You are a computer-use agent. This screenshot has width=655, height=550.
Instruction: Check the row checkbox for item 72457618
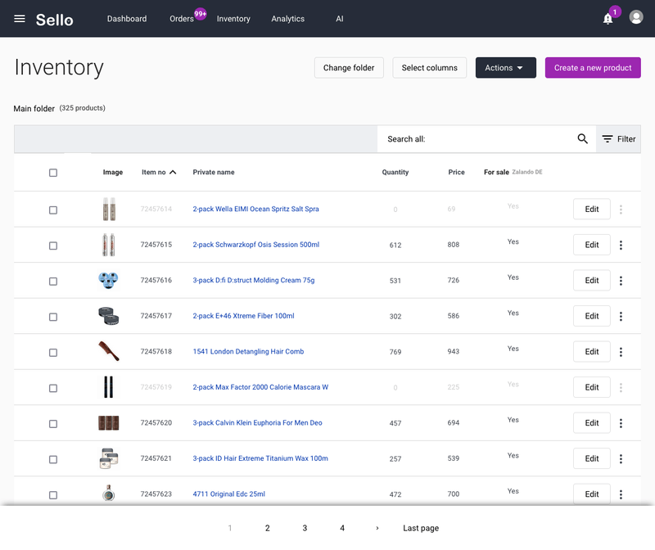pos(53,351)
